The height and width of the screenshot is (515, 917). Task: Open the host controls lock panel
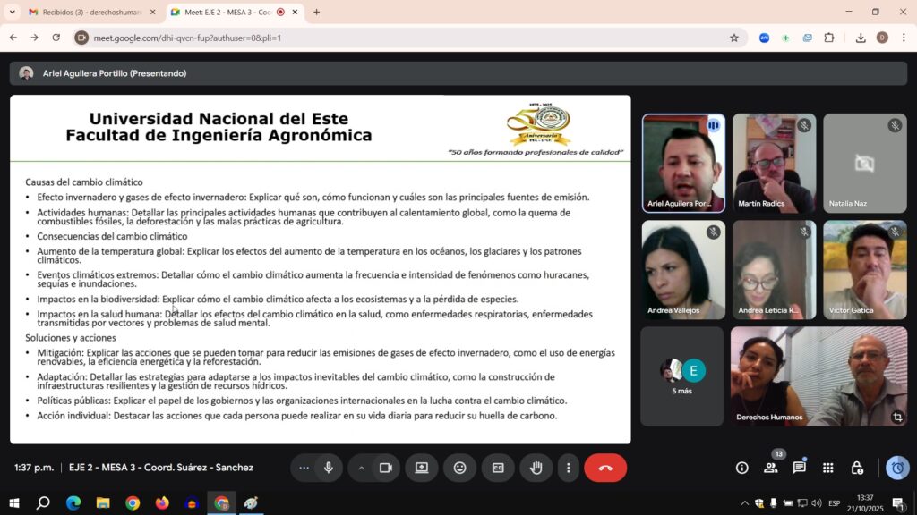(857, 467)
